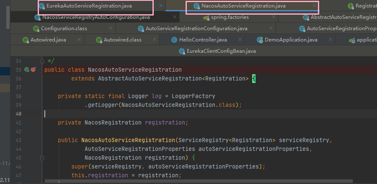Click line number 43 in the gutter
This screenshot has width=377, height=184.
point(18,140)
